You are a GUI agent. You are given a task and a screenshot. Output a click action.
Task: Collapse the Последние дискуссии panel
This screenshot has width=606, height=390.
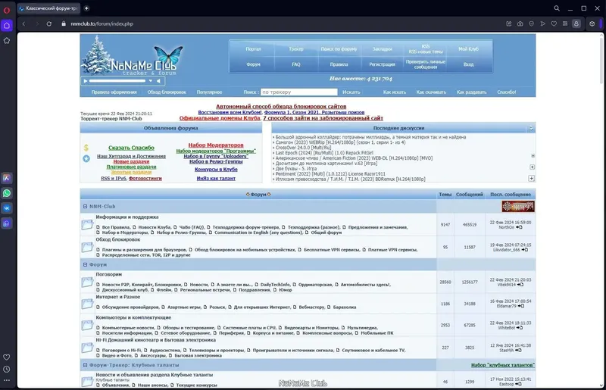[531, 128]
